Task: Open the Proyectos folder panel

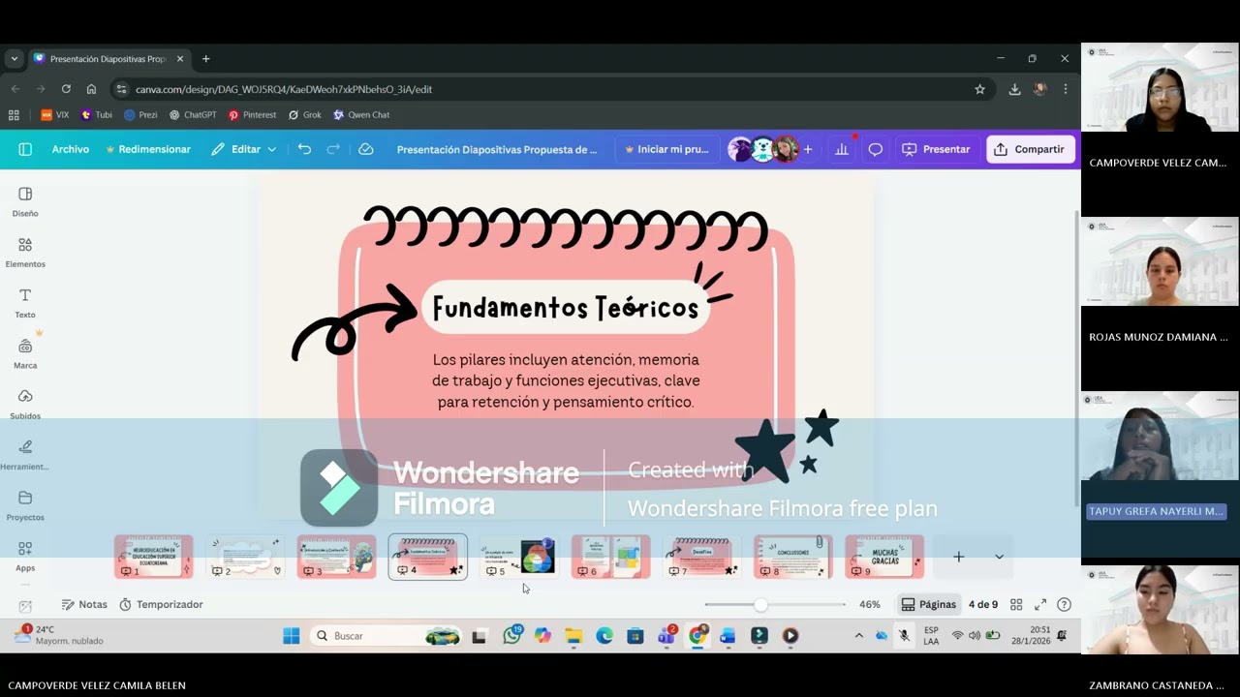Action: [25, 505]
